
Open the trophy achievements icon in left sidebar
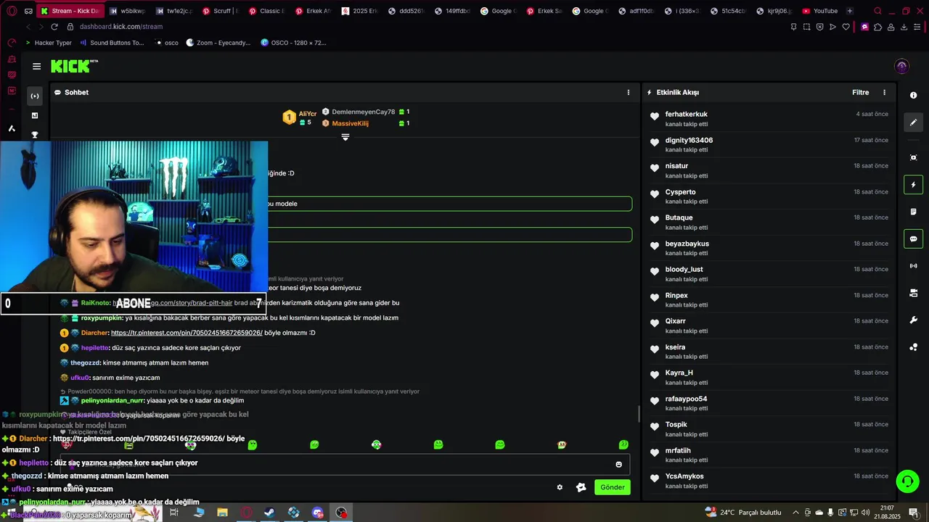(34, 135)
